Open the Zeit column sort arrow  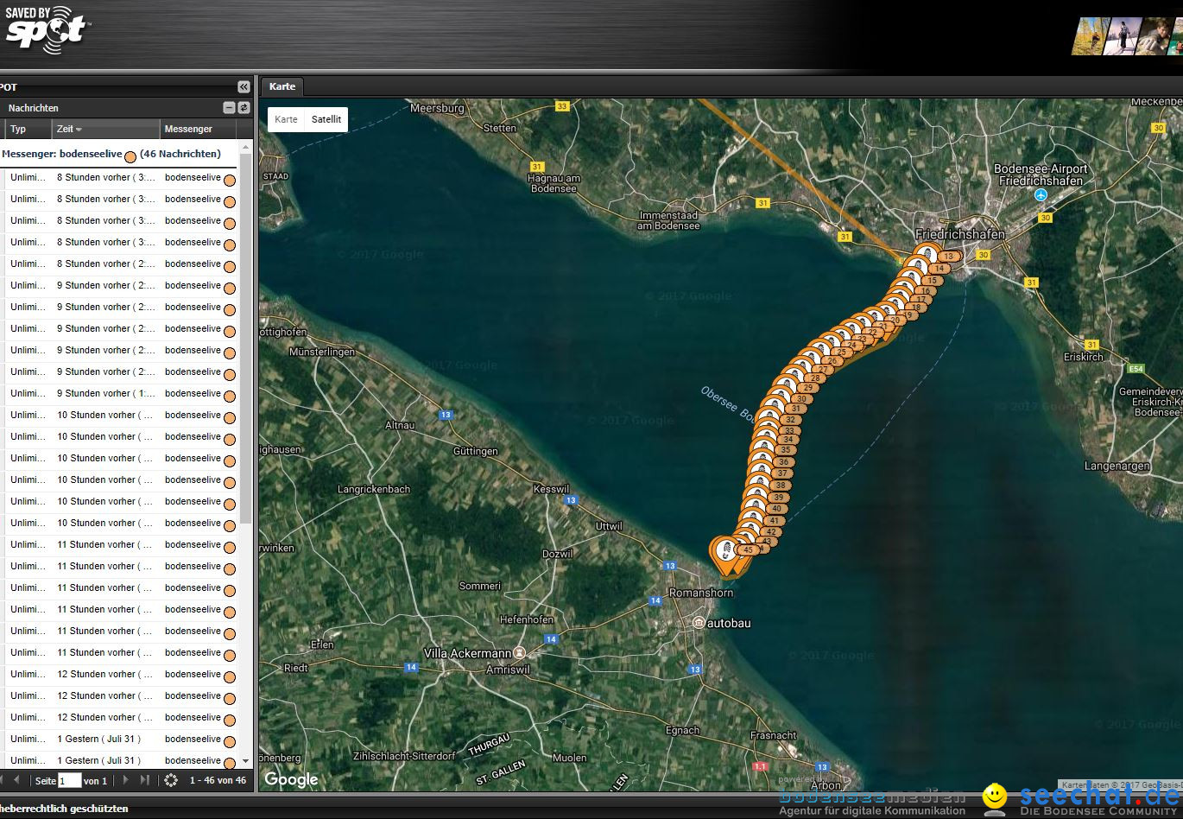click(x=79, y=130)
